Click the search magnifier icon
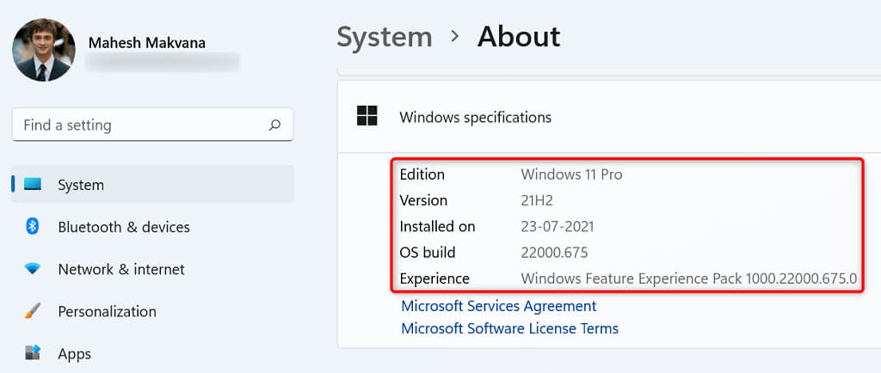Screen dimensions: 881x373 (x=274, y=125)
